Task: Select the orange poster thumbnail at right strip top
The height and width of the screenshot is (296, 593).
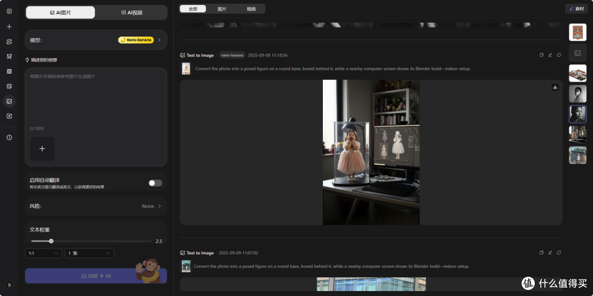Action: pyautogui.click(x=578, y=32)
